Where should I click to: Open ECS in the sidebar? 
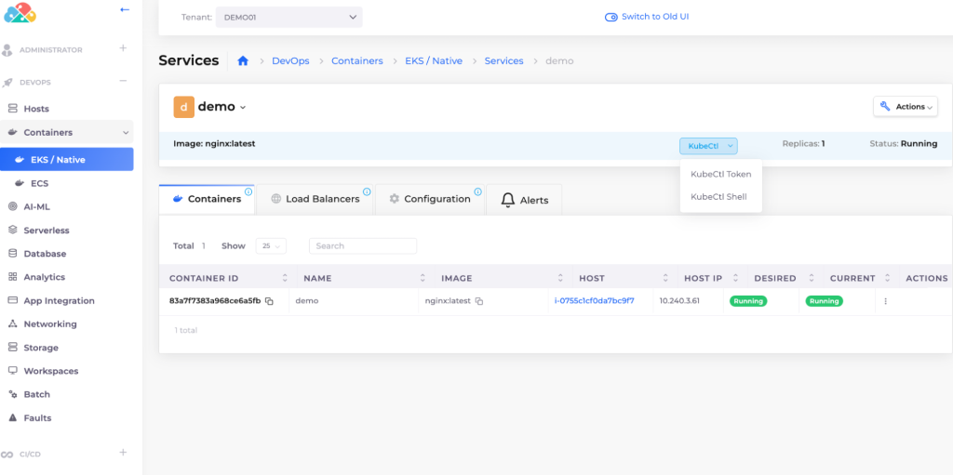[39, 183]
